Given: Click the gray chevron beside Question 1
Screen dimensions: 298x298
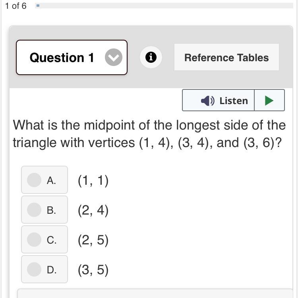Looking at the screenshot, I should coord(114,58).
